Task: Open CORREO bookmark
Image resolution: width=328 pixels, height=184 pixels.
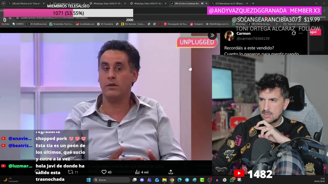Action: [18, 24]
